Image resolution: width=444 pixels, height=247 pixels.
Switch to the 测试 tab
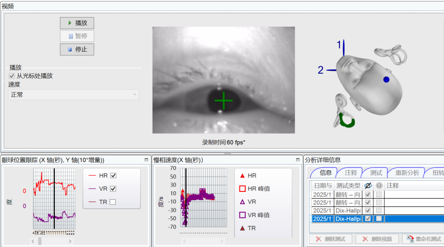[376, 173]
